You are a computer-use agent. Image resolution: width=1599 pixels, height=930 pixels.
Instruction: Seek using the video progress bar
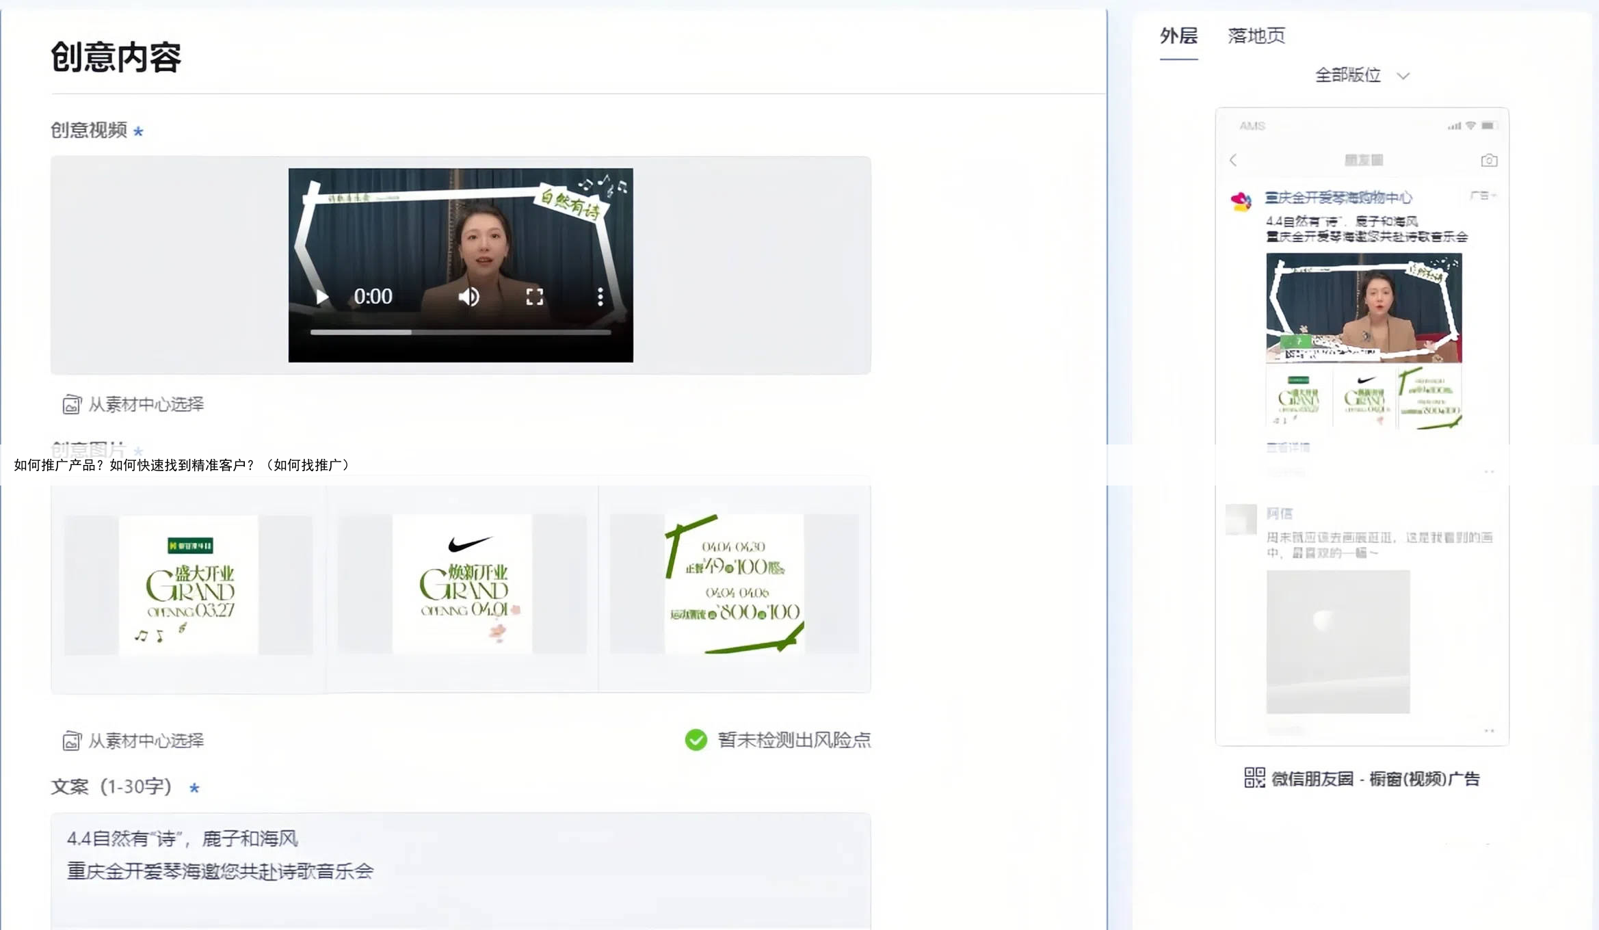[460, 332]
